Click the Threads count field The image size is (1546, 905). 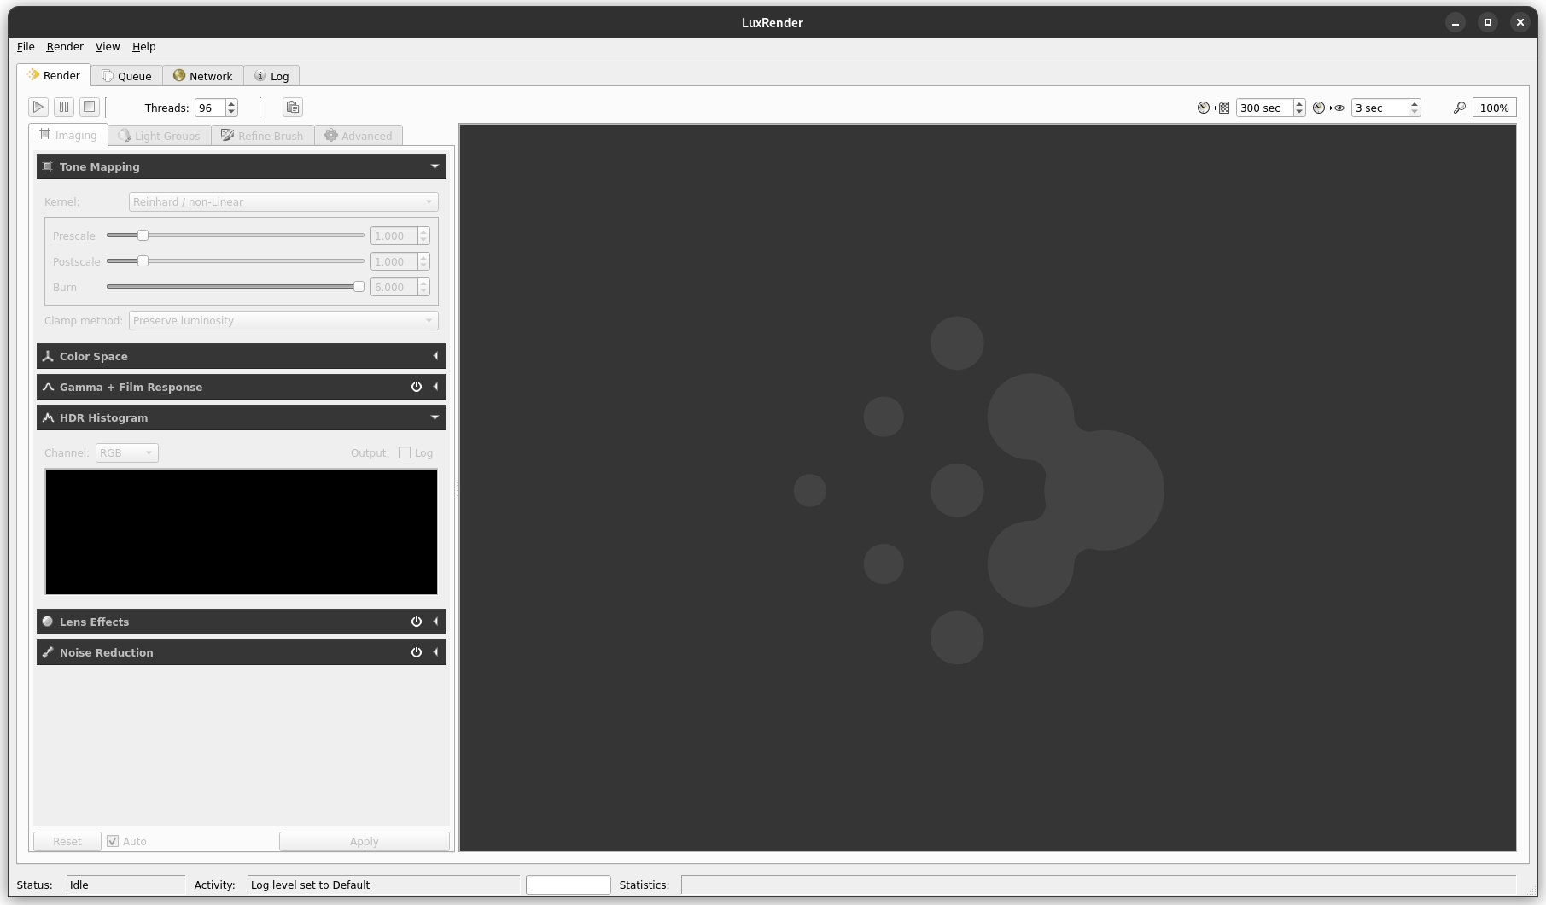[x=210, y=108]
